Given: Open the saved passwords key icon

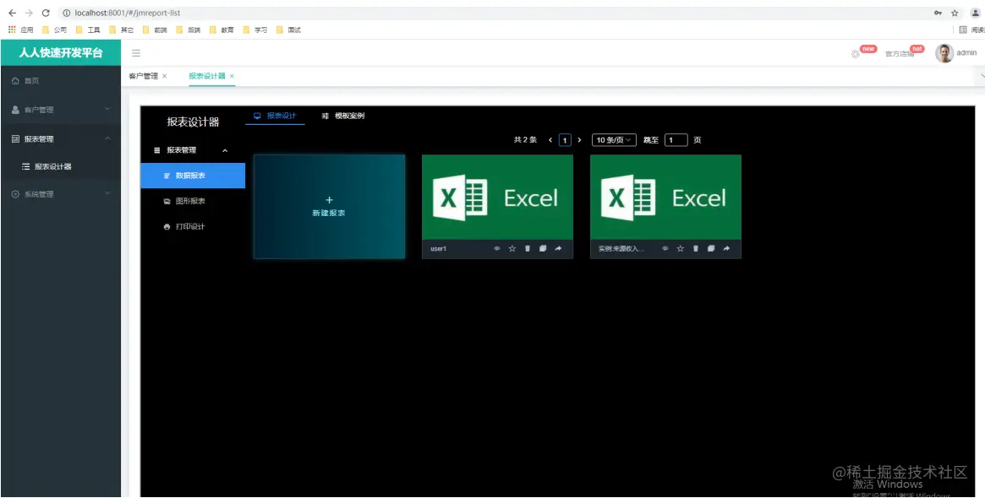Looking at the screenshot, I should tap(938, 13).
